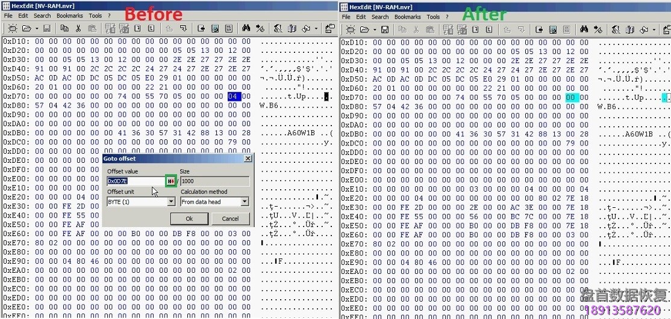Expand the Offset unit dropdown
This screenshot has height=319, width=671.
pos(171,202)
